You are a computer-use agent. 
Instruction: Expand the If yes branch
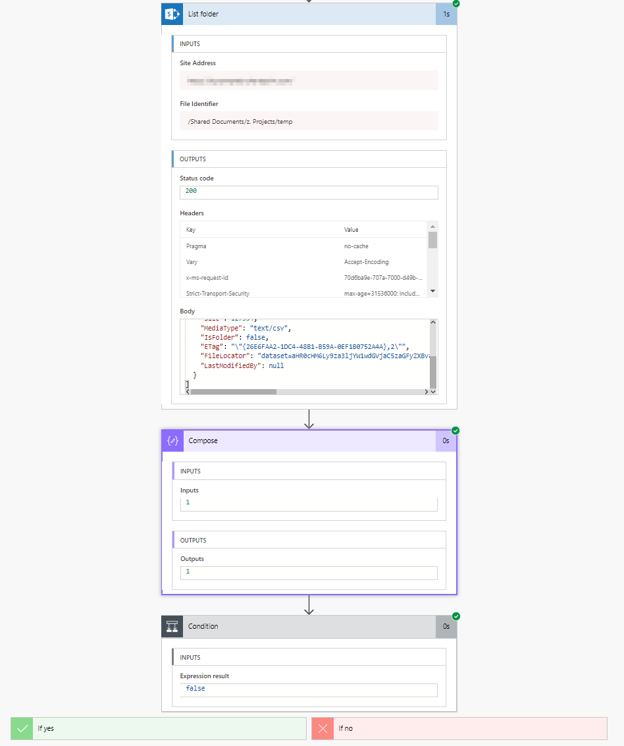pyautogui.click(x=159, y=728)
